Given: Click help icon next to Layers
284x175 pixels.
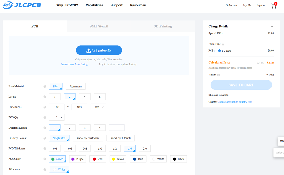Looking at the screenshot, I should [x=45, y=97].
